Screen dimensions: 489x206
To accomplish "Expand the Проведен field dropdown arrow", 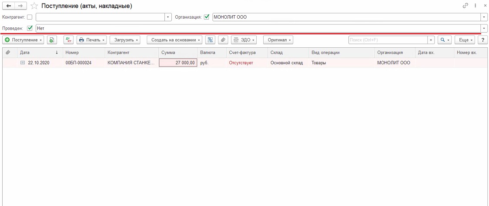I will click(484, 28).
